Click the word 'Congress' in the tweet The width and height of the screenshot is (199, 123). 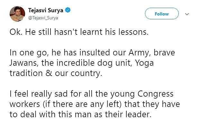point(156,94)
